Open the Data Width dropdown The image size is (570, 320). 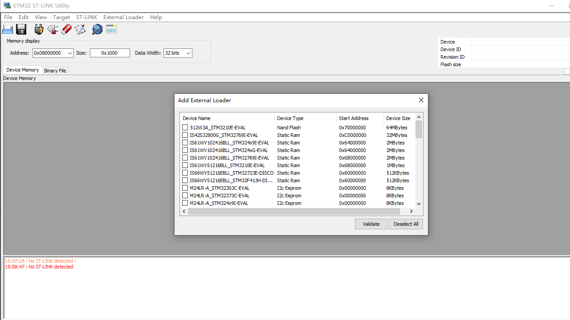187,53
